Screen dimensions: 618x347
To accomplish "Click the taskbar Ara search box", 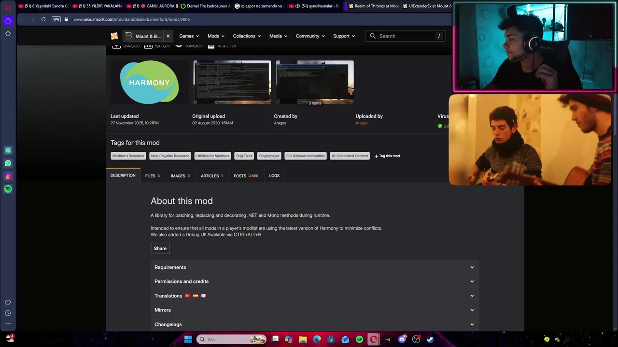I will 232,339.
